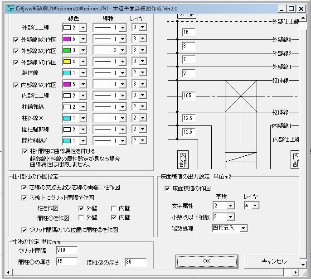Click the 躯体線 row label
The width and height of the screenshot is (311, 279).
point(30,73)
